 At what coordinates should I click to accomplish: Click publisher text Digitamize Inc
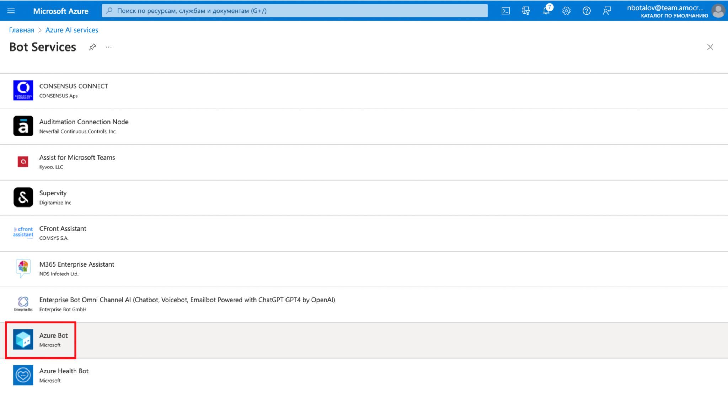(55, 203)
